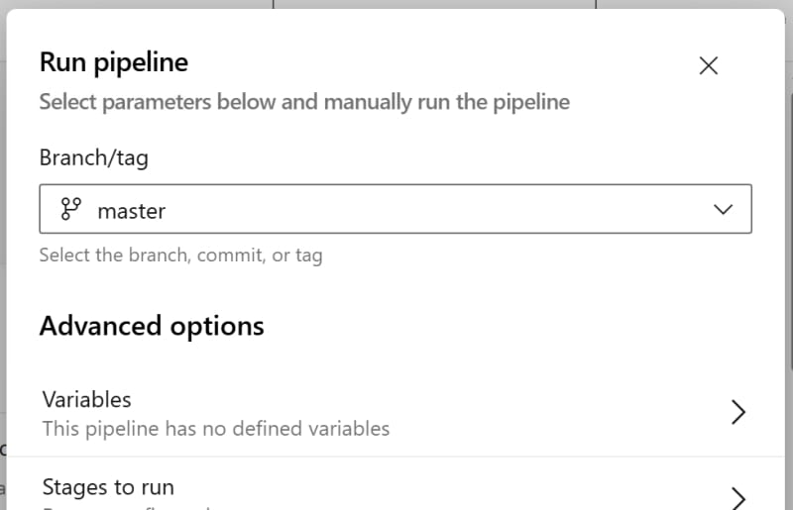Select the master branch text field

click(x=396, y=209)
